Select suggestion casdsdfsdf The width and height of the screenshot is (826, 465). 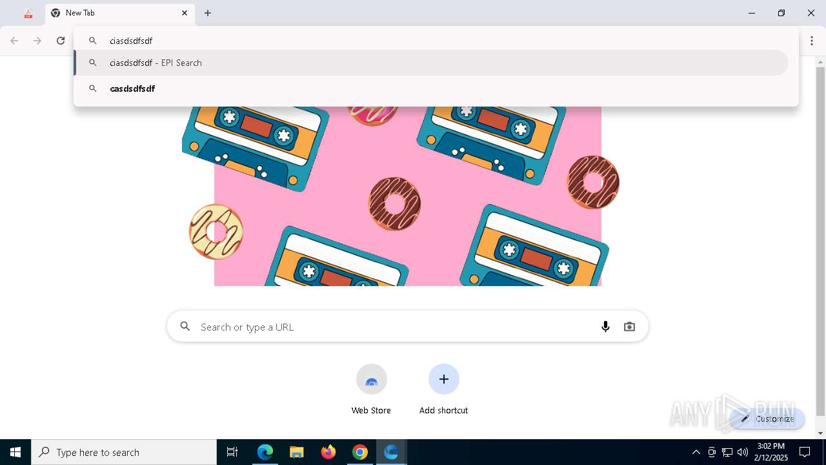pos(431,88)
